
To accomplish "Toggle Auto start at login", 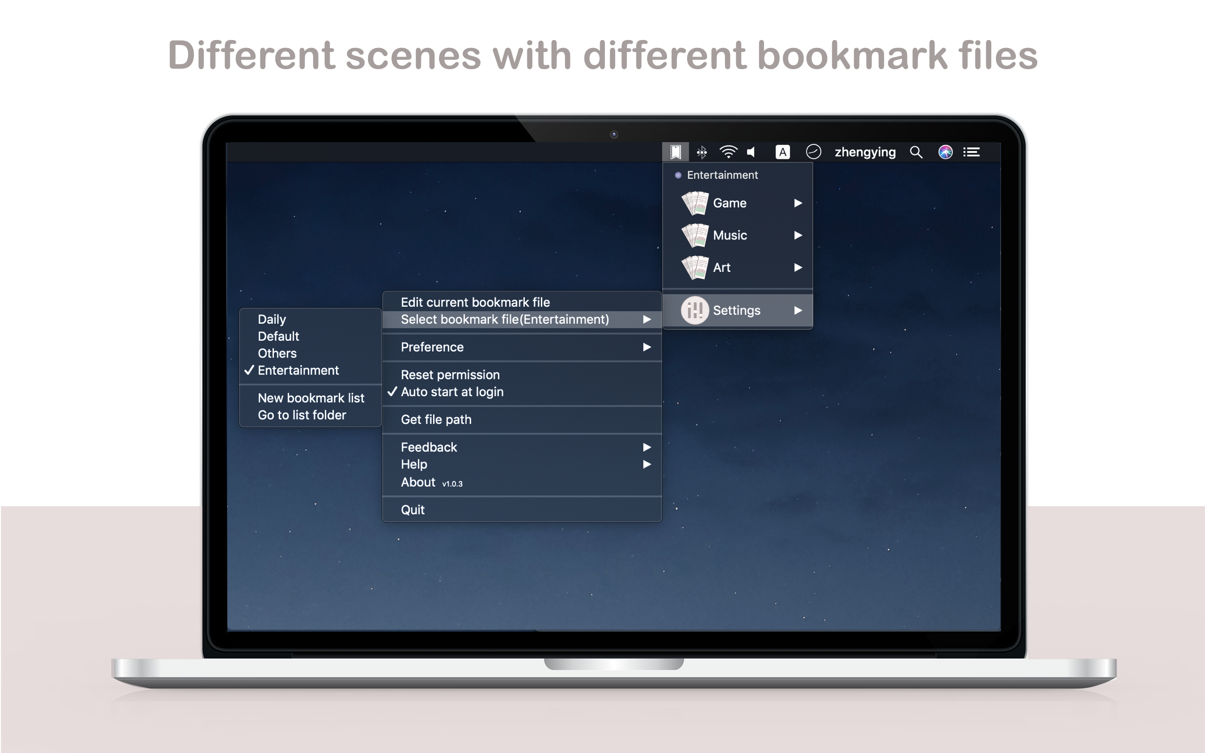I will coord(451,392).
